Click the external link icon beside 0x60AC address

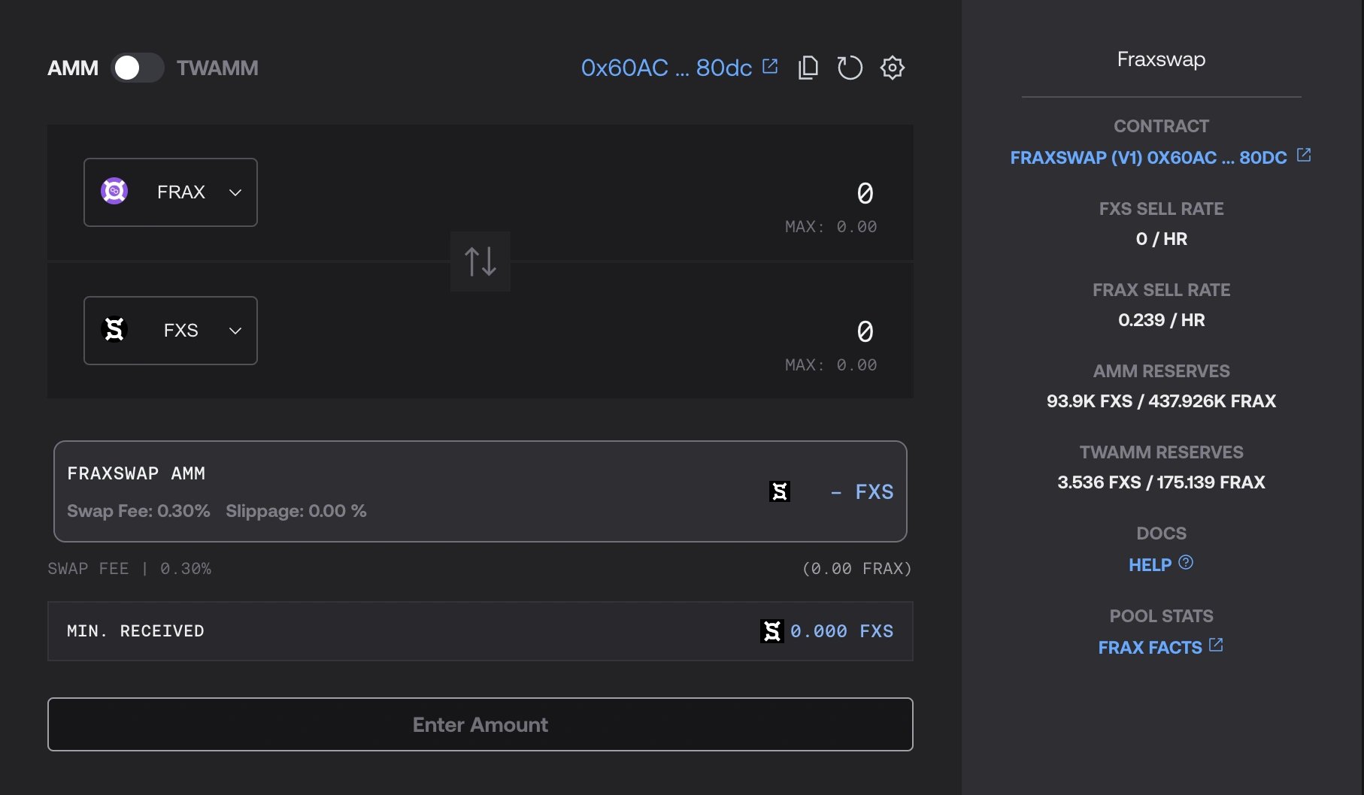click(770, 66)
